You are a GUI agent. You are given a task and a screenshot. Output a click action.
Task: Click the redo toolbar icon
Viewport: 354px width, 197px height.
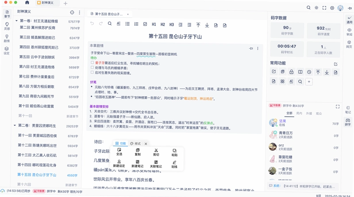pyautogui.click(x=101, y=23)
